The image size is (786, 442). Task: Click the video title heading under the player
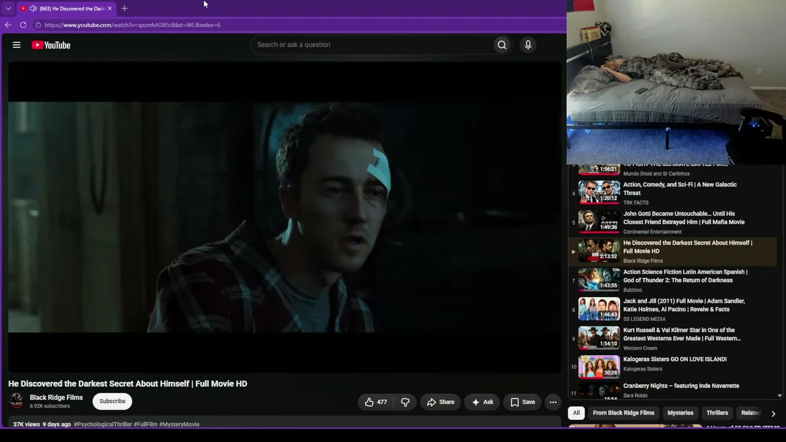[x=128, y=384]
